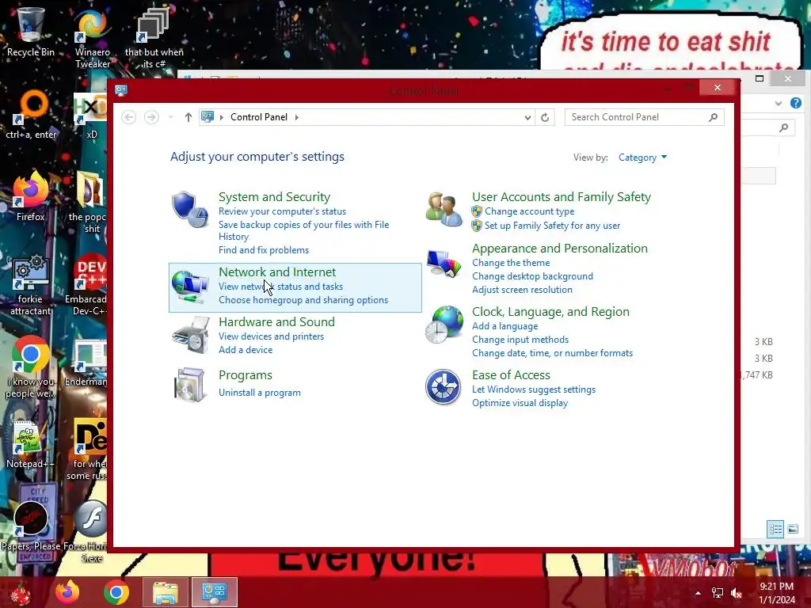Viewport: 811px width, 608px height.
Task: Open the Papers, Please desktop shortcut
Action: (x=30, y=525)
